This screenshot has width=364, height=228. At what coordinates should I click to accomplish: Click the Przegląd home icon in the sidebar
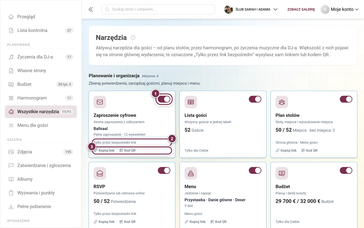pos(11,17)
